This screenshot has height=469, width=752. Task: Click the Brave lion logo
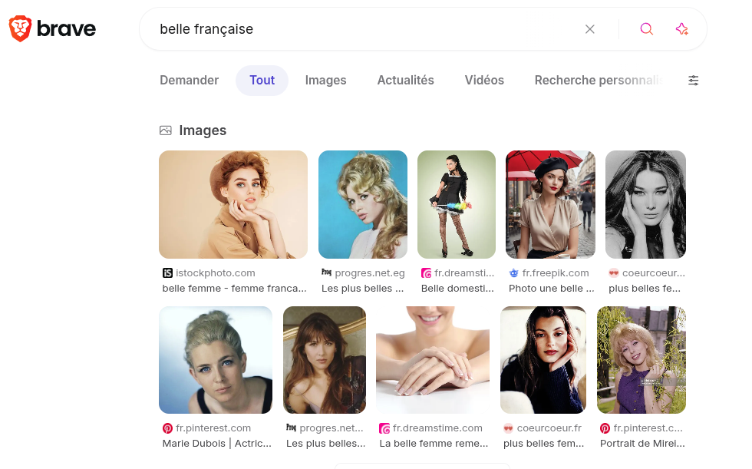(x=20, y=29)
